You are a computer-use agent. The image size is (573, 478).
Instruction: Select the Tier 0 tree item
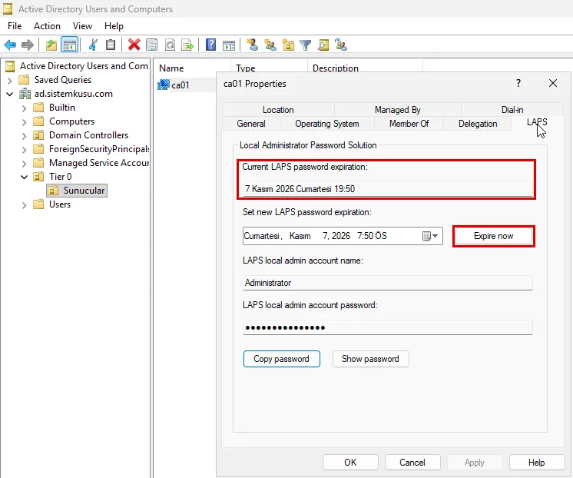(61, 177)
